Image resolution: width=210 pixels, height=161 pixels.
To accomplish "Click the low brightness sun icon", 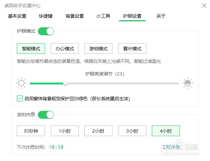I will (21, 83).
